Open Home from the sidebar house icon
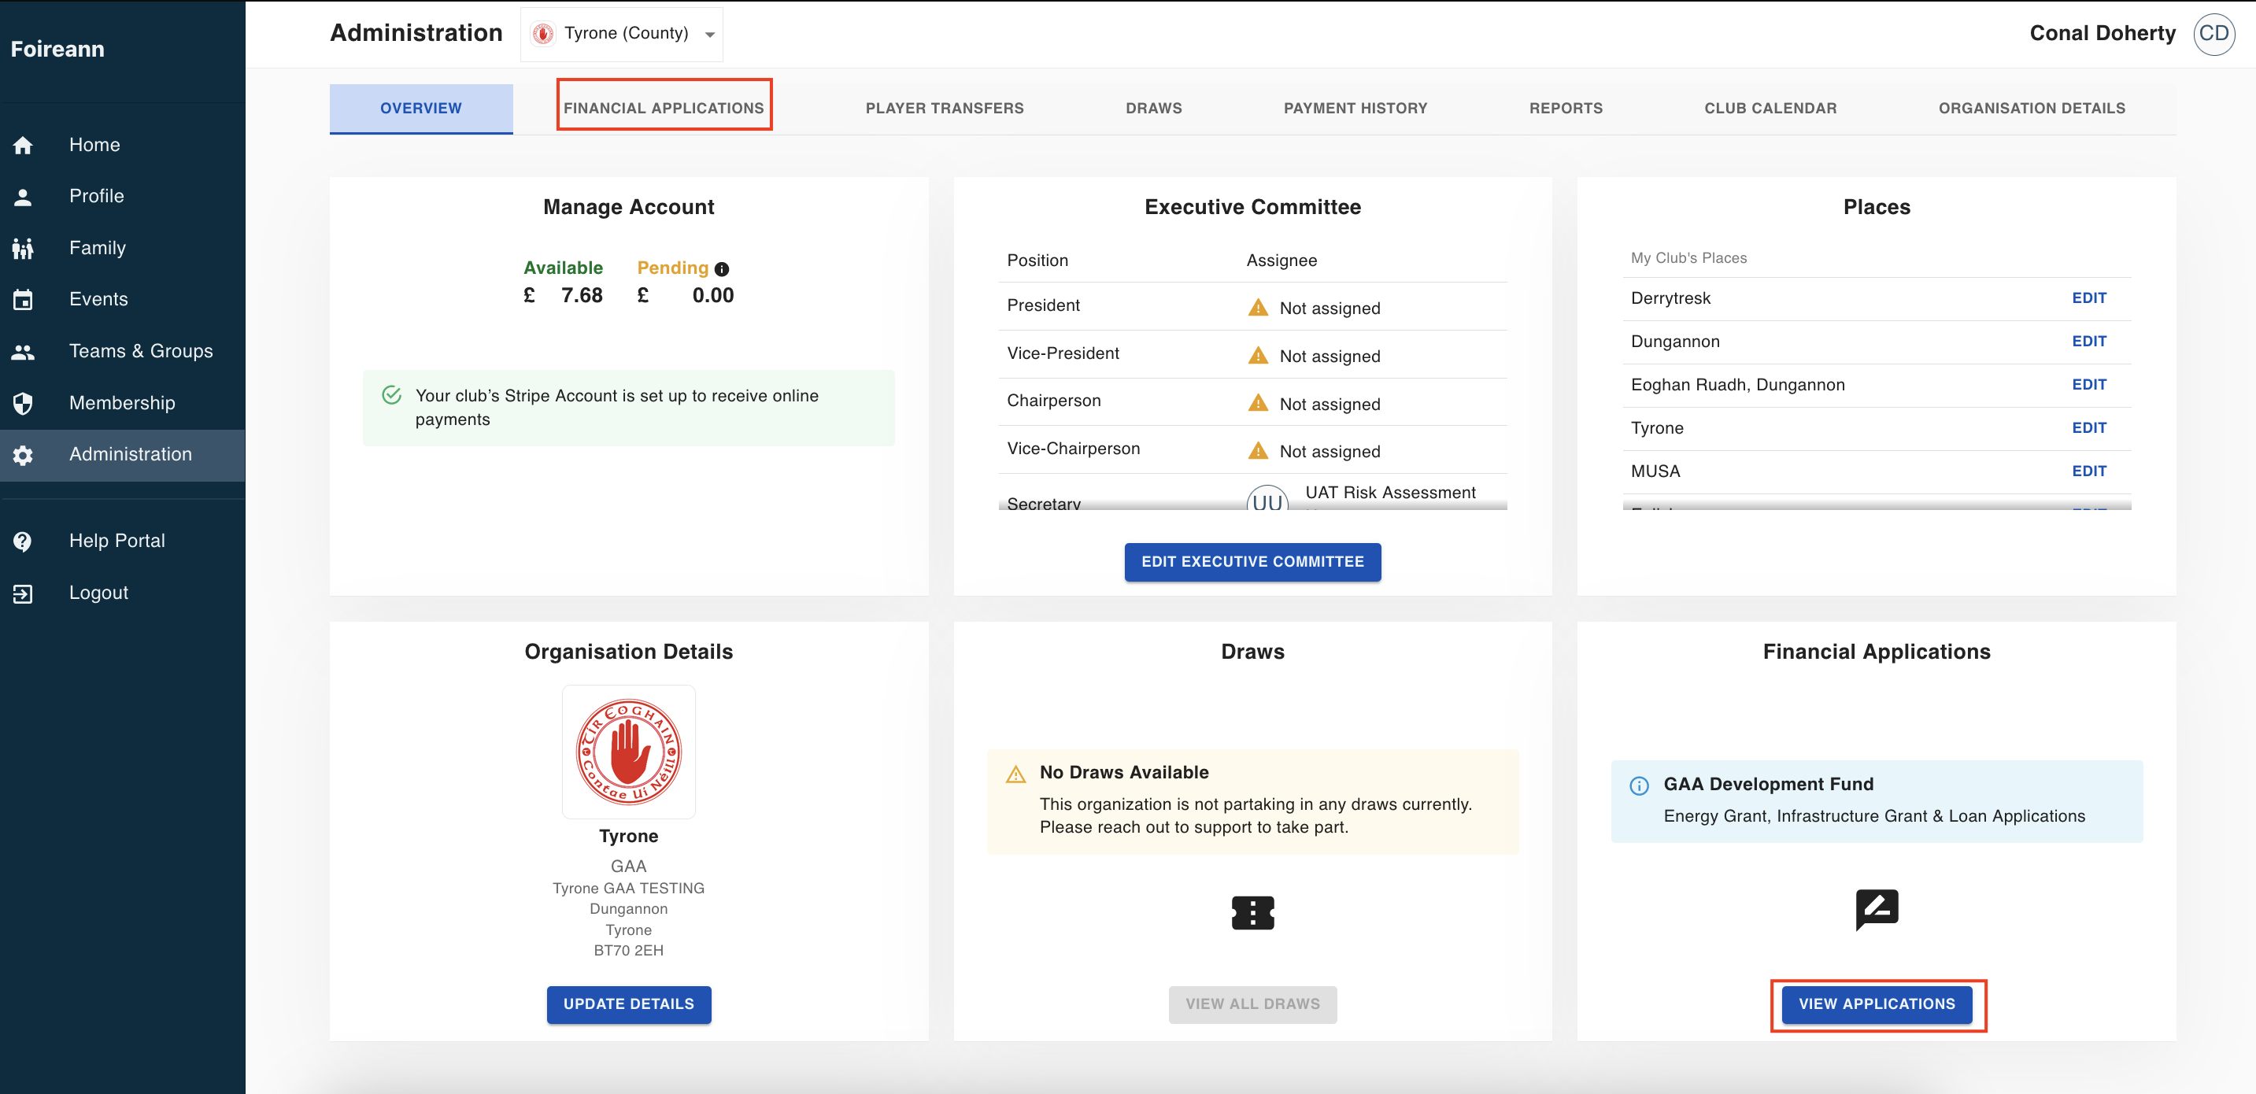This screenshot has width=2256, height=1094. [23, 146]
